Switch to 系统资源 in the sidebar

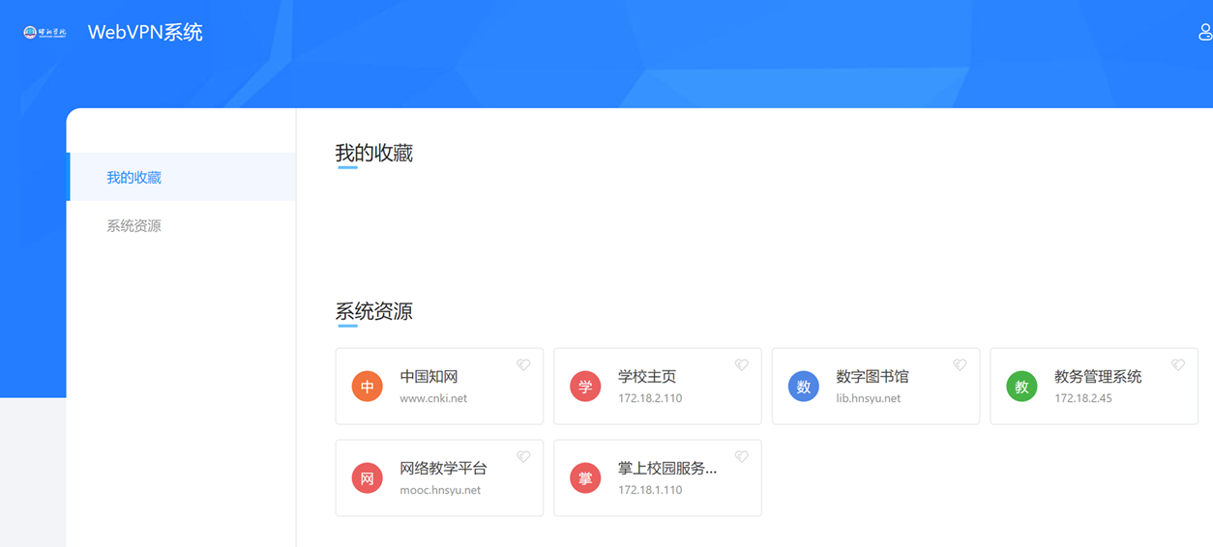coord(134,226)
